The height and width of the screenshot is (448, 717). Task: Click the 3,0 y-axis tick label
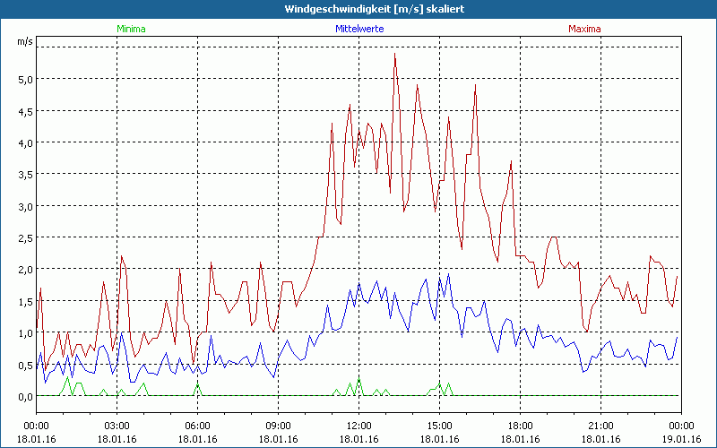tap(25, 206)
